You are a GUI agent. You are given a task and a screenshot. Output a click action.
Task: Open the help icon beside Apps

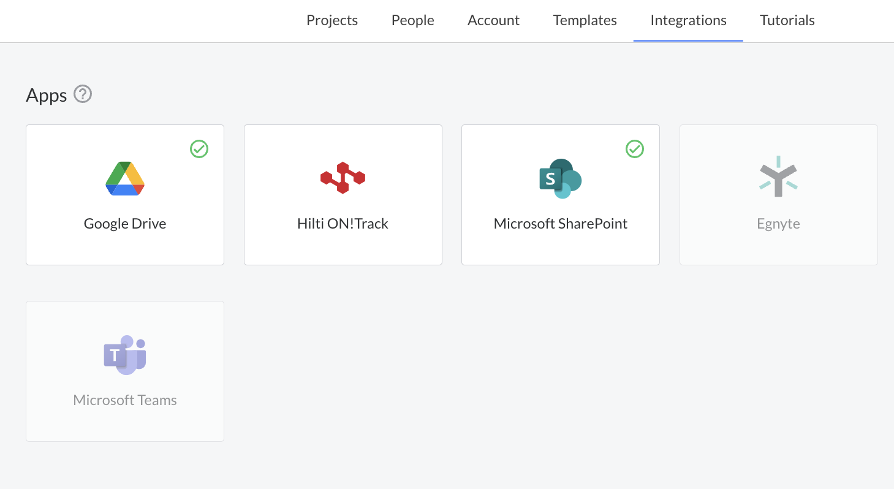click(83, 94)
